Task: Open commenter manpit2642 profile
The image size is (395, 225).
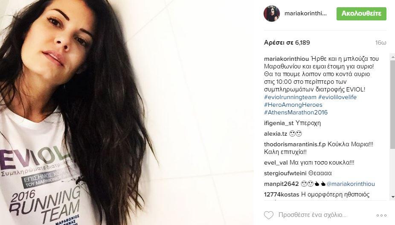Action: tap(282, 184)
